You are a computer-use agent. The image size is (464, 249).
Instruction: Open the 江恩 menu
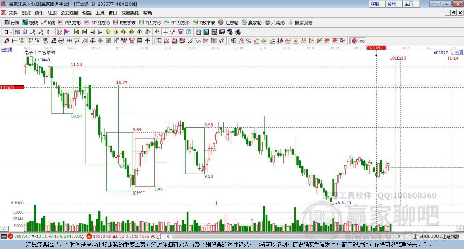pos(52,13)
